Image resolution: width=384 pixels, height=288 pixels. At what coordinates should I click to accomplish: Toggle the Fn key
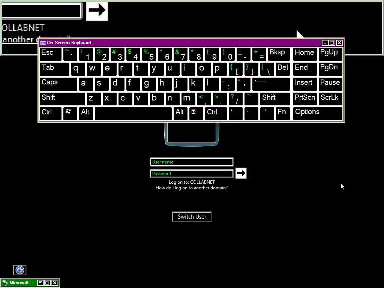pos(283,114)
